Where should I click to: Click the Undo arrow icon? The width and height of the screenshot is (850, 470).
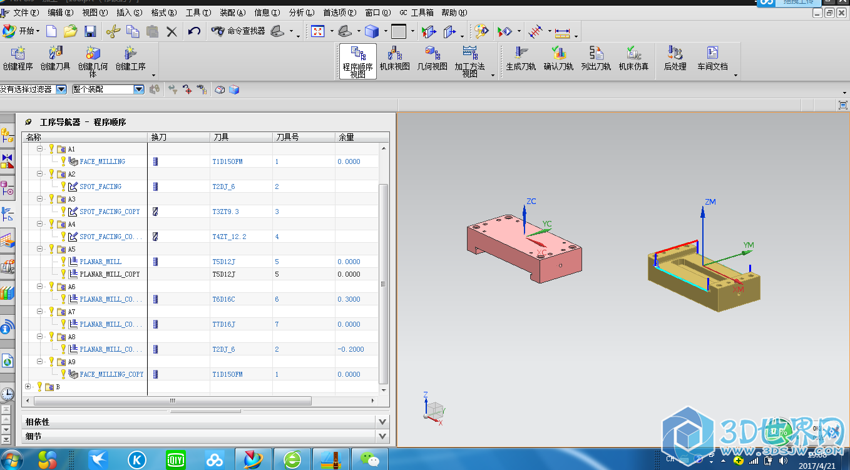[194, 31]
